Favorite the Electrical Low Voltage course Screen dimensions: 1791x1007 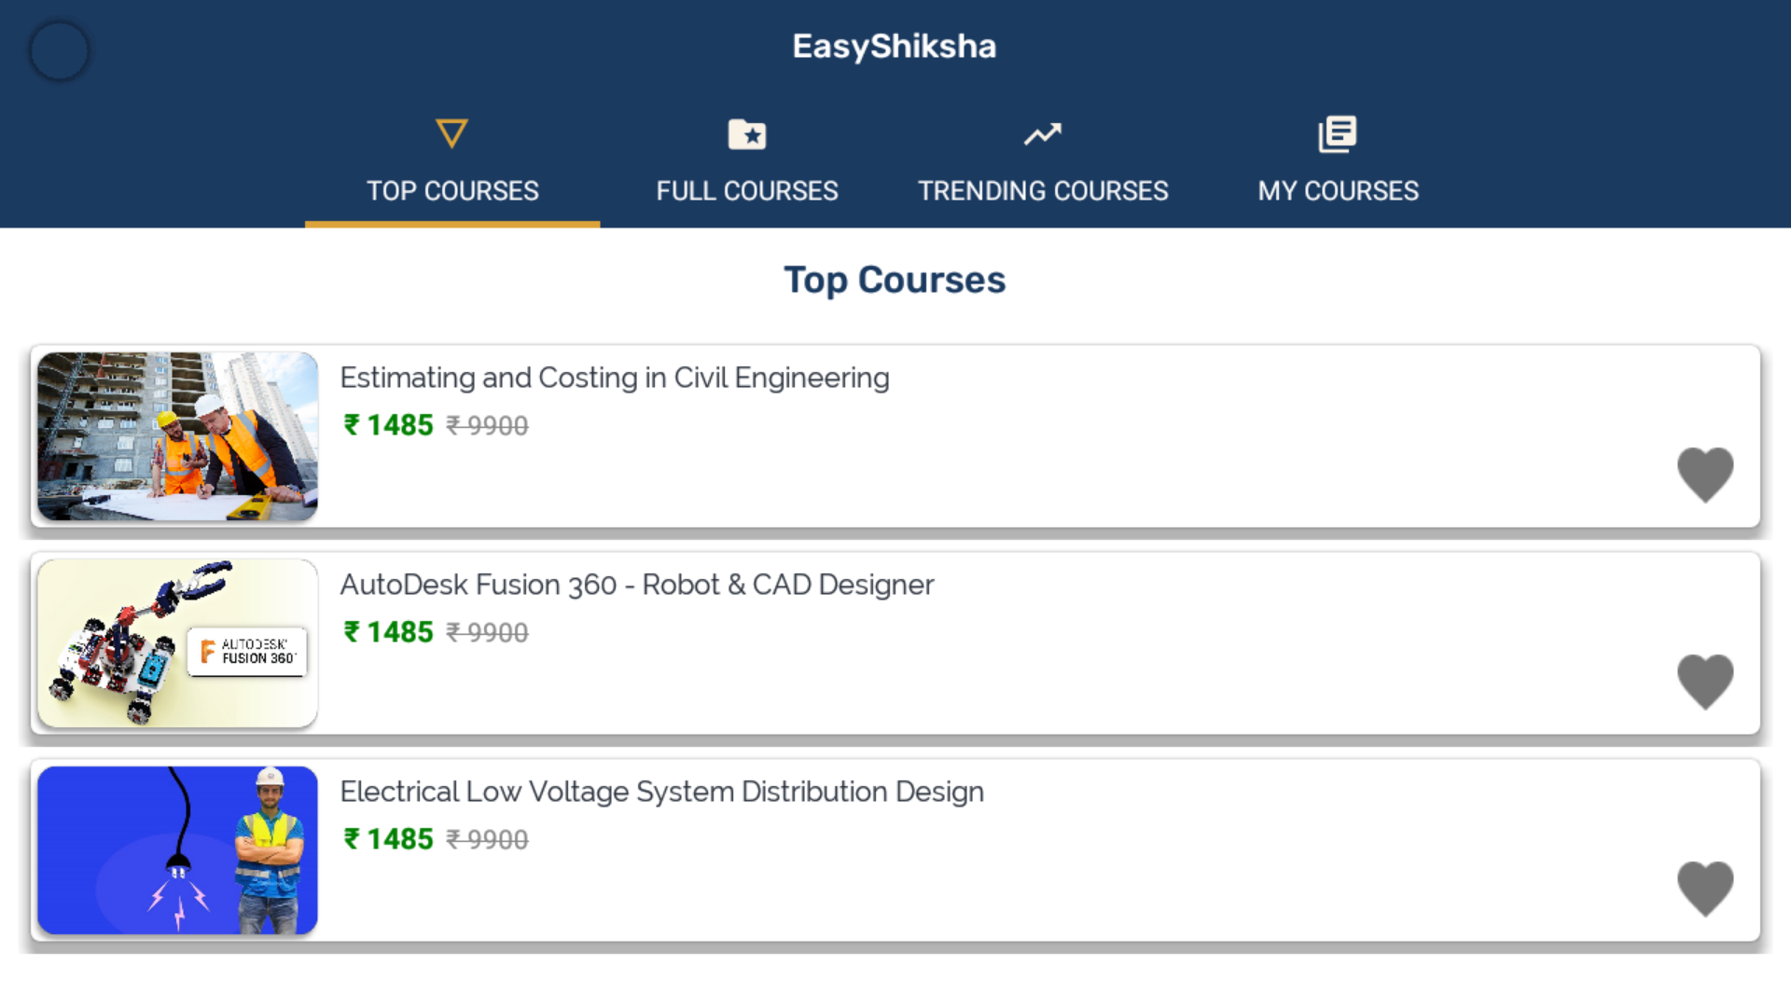(1706, 889)
